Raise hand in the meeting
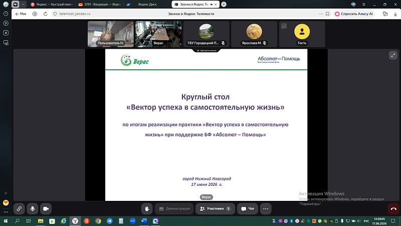This screenshot has width=401, height=226. [x=147, y=209]
